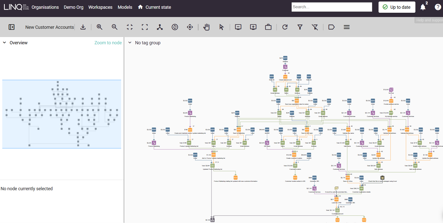Select the GIS team person node
The width and height of the screenshot is (443, 223).
(267, 143)
